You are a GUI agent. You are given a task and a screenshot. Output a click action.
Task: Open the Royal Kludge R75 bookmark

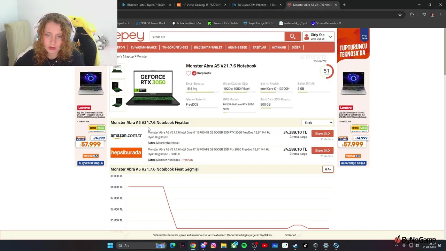point(259,23)
